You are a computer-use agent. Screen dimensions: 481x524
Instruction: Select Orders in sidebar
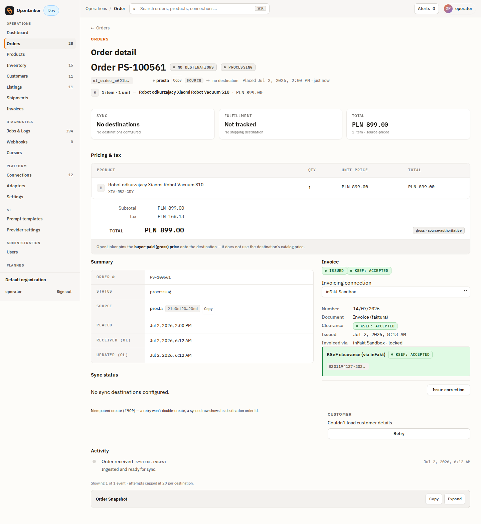[40, 43]
